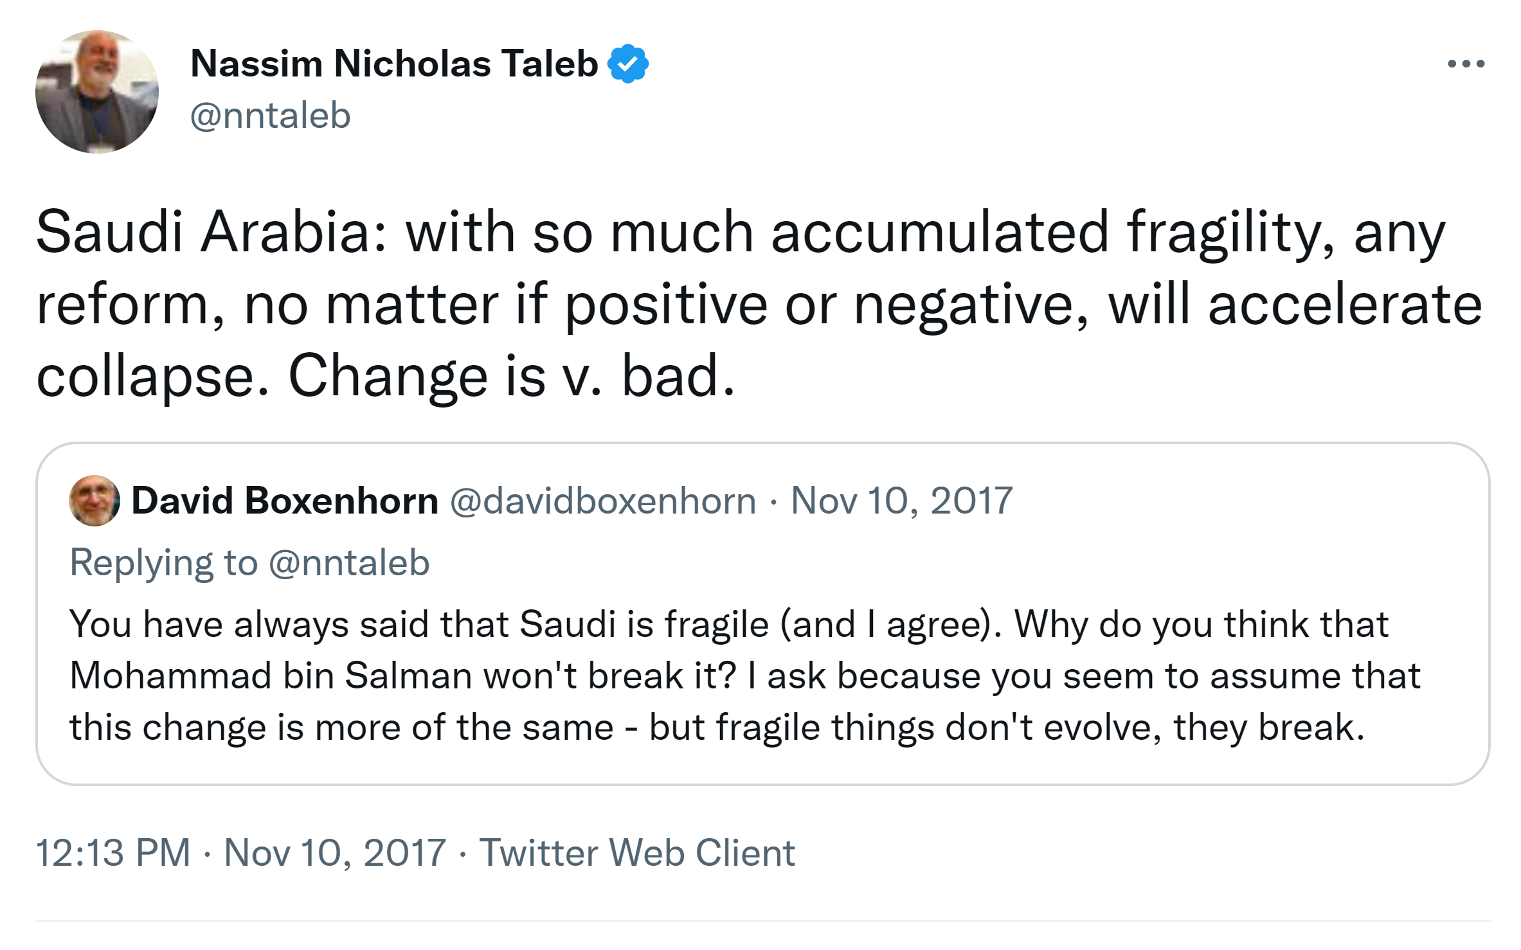Click the @nntaleb handle below the name
Viewport: 1521px width, 950px height.
[x=270, y=116]
